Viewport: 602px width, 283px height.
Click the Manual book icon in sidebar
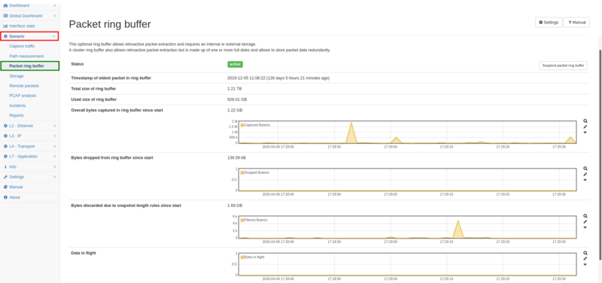point(5,187)
